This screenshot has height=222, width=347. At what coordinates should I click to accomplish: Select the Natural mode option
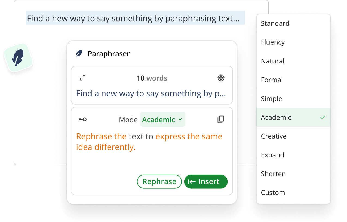point(272,61)
